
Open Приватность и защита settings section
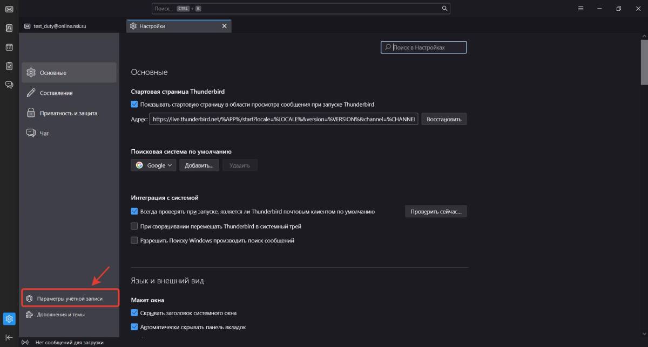point(68,113)
